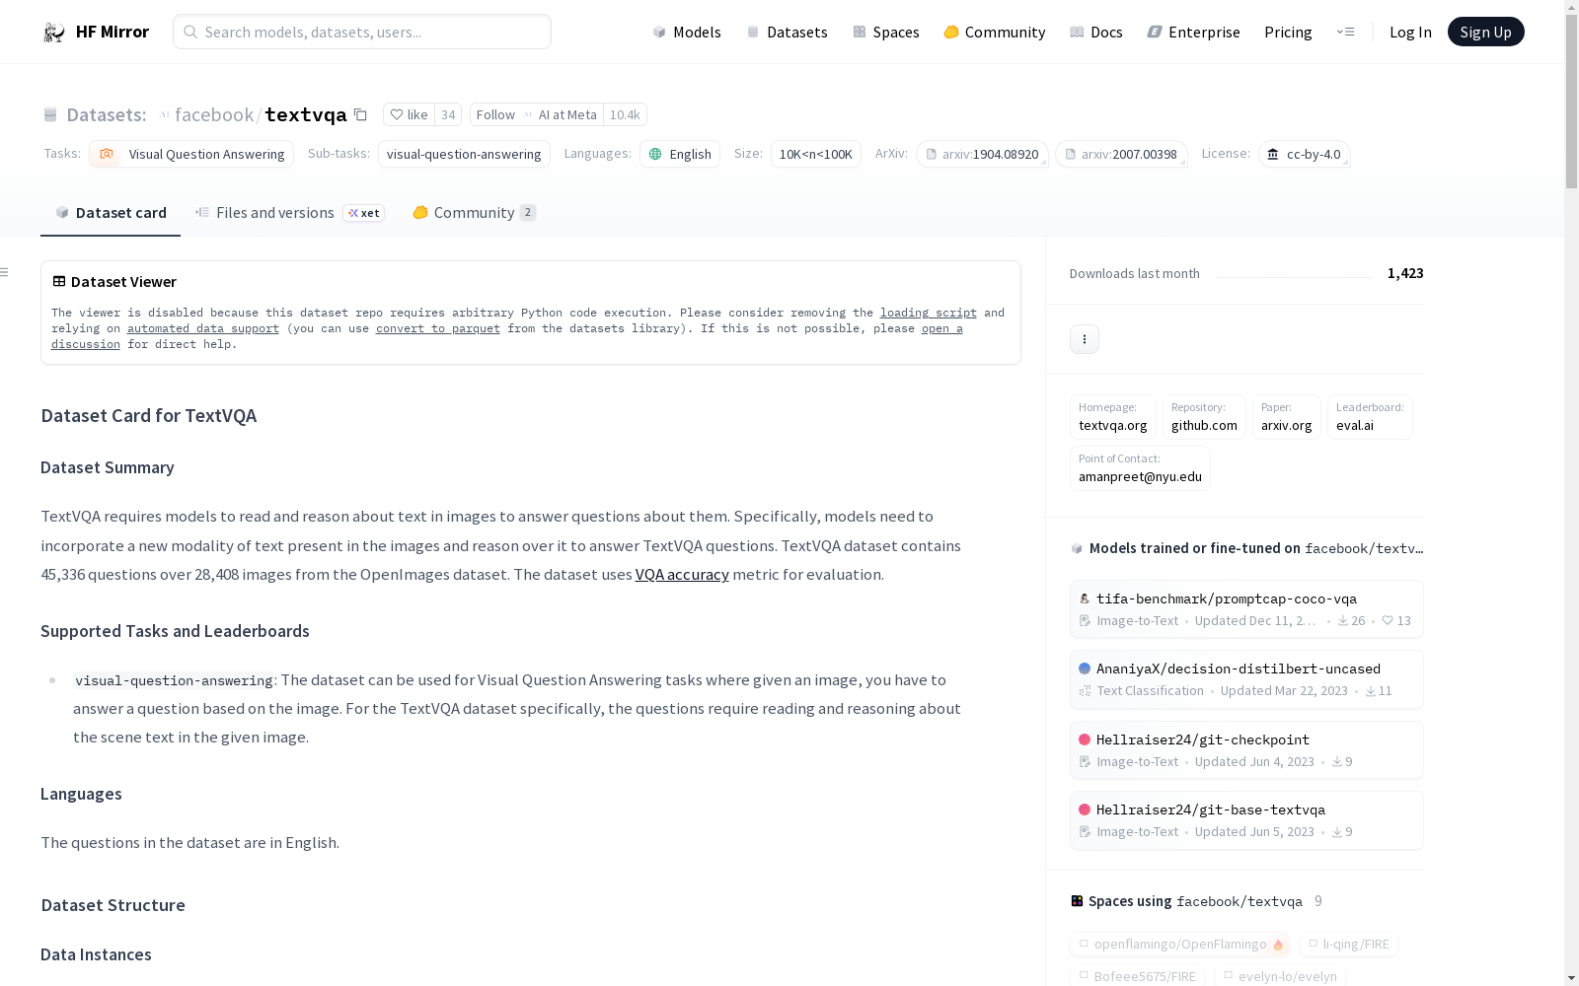
Task: Copy dataset name with the copy icon
Action: [x=360, y=115]
